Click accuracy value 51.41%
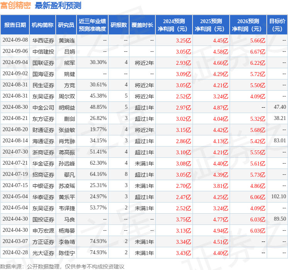 pos(98,152)
